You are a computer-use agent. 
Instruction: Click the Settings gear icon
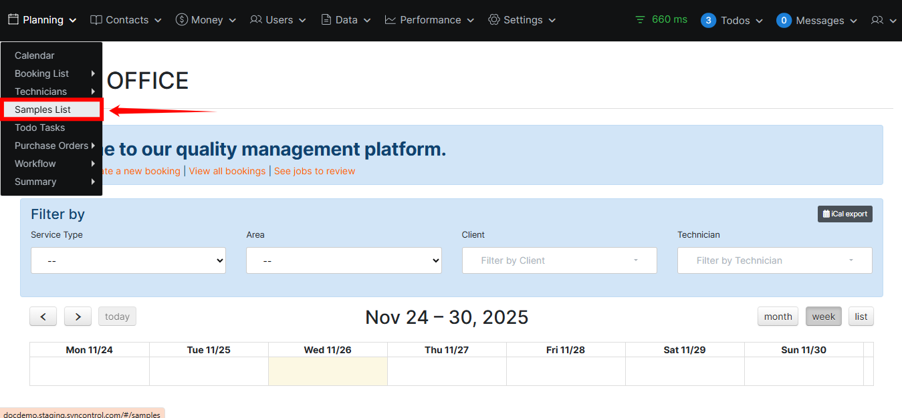click(494, 20)
